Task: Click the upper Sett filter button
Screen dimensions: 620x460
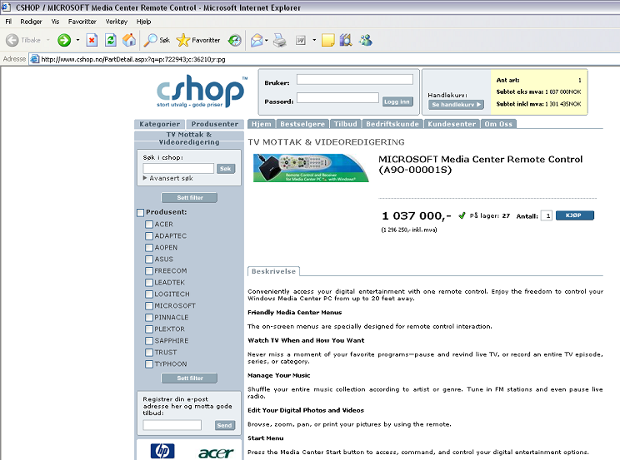Action: pos(189,197)
